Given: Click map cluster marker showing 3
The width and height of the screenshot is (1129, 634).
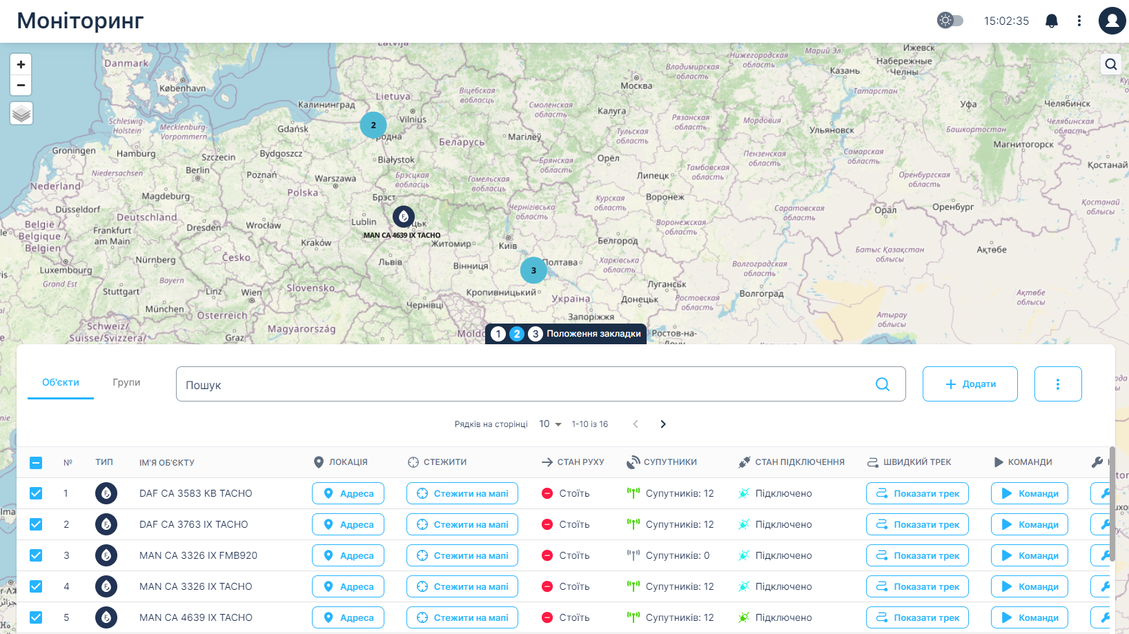Looking at the screenshot, I should point(533,270).
